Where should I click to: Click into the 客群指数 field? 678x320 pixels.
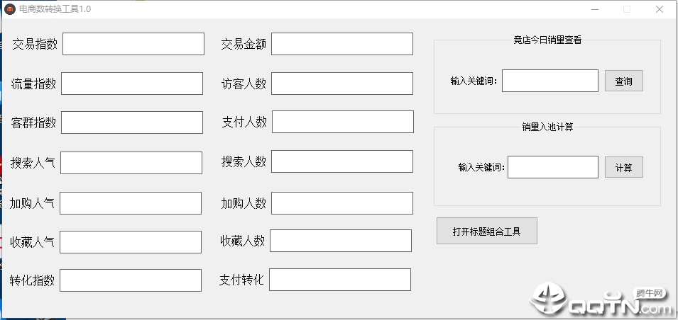click(132, 122)
